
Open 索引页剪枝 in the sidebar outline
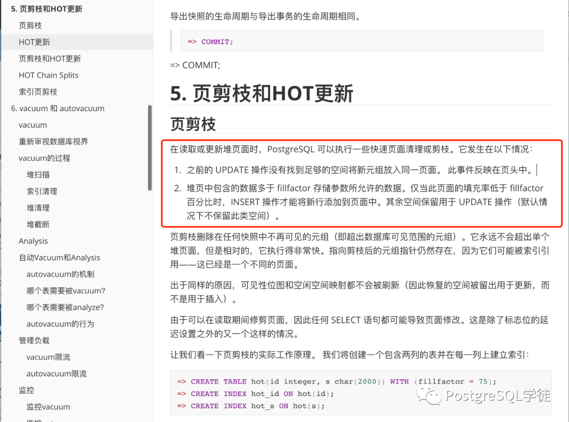coord(38,92)
